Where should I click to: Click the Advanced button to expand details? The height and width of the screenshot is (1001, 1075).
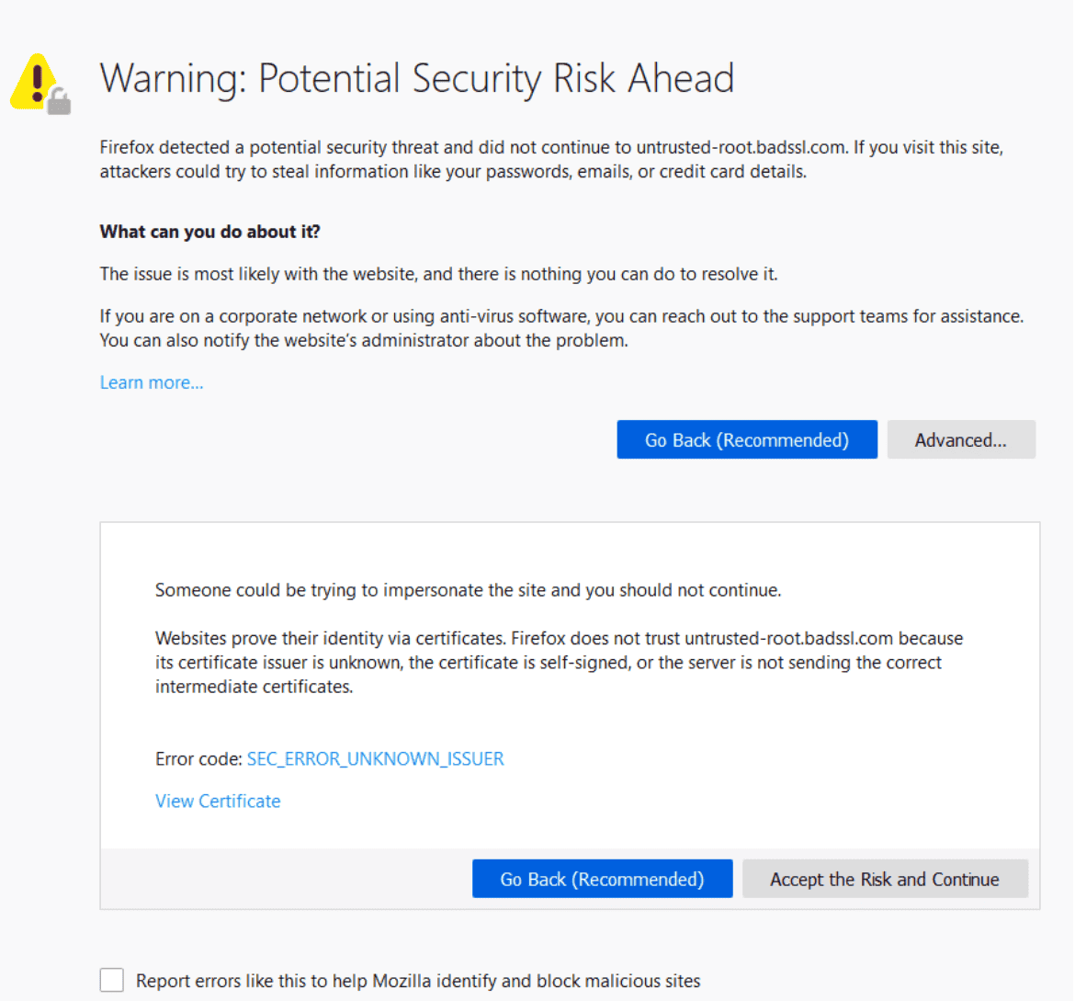pos(961,439)
